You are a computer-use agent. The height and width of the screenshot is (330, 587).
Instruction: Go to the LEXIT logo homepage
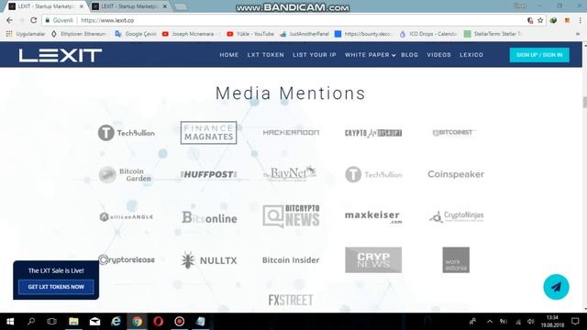coord(61,55)
